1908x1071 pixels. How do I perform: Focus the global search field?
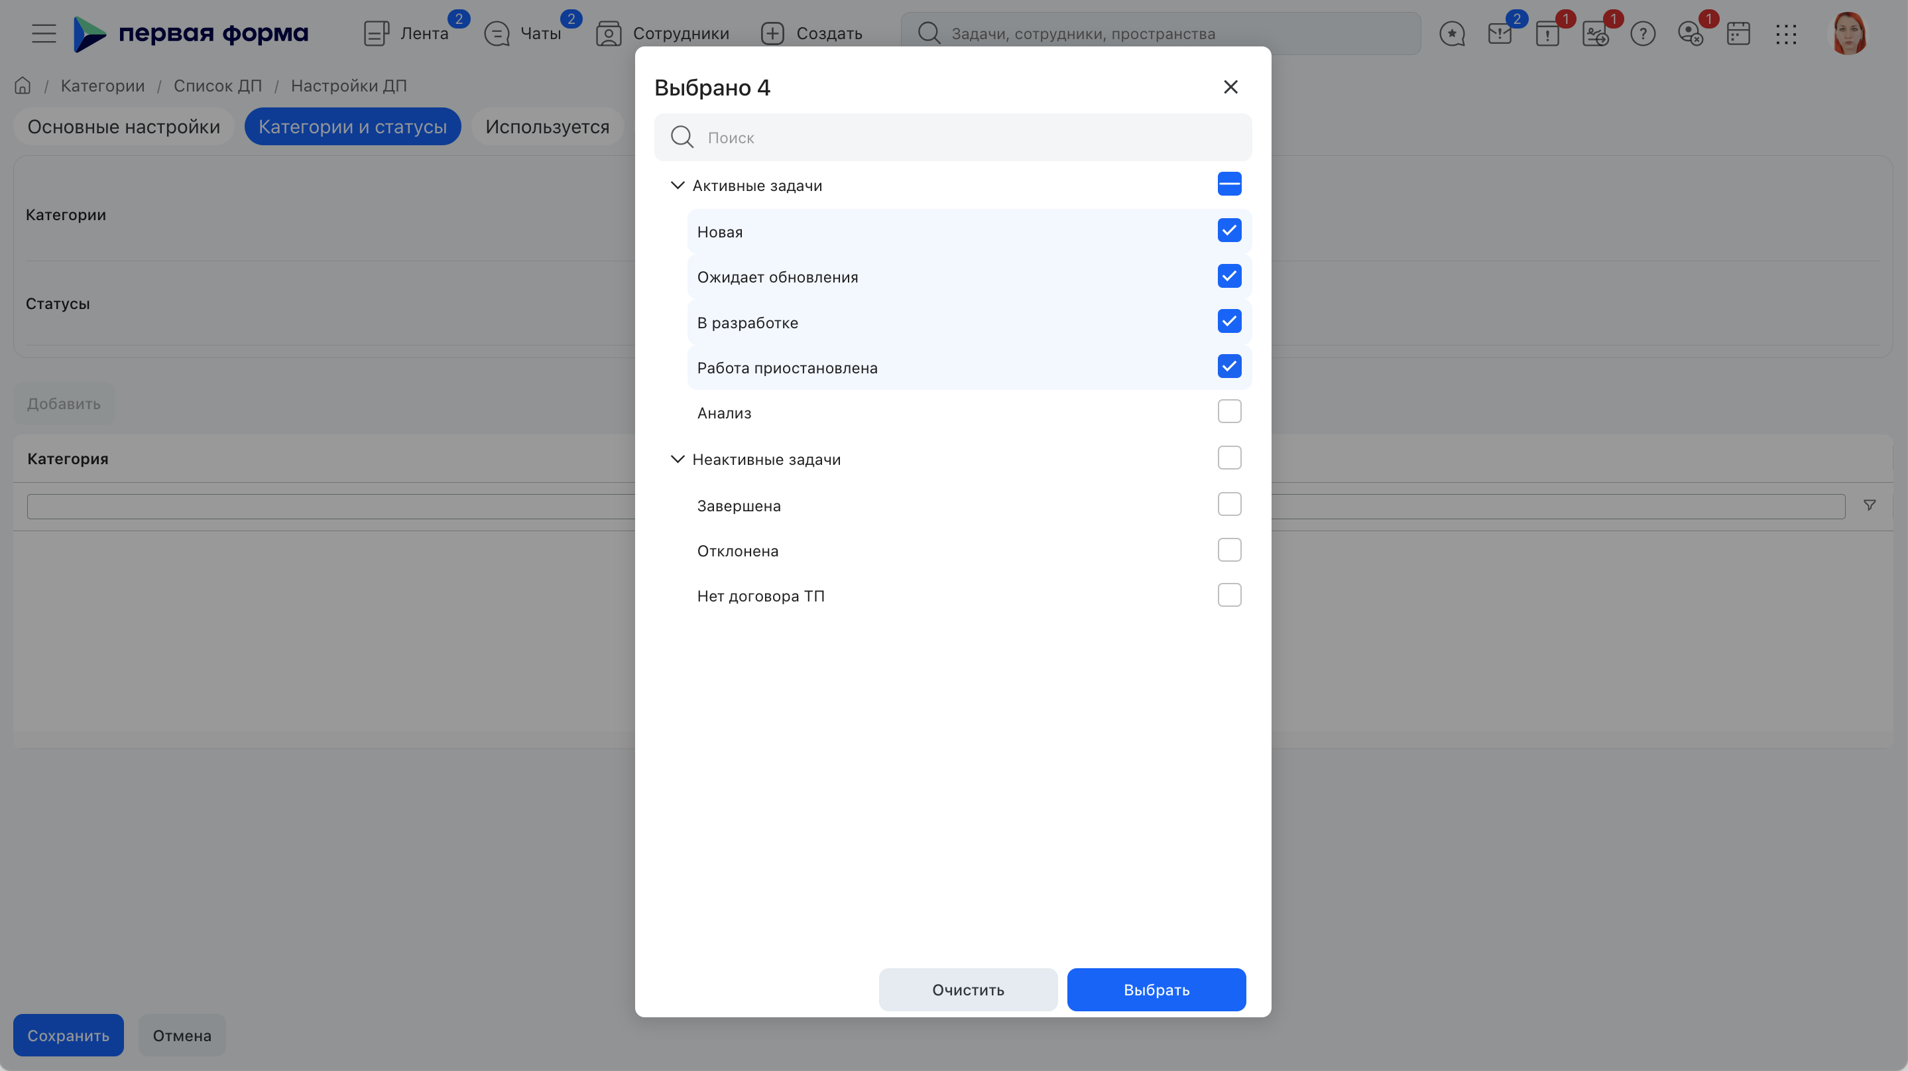coord(1161,33)
